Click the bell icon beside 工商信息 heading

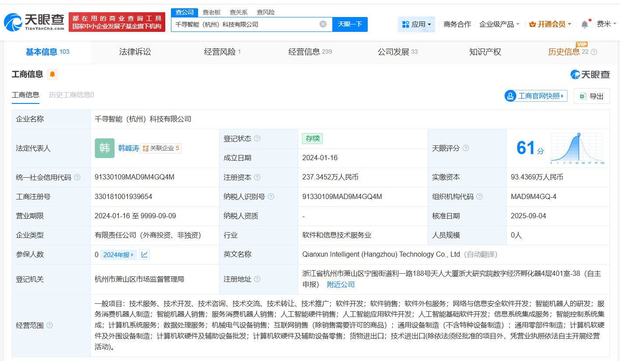coord(52,74)
